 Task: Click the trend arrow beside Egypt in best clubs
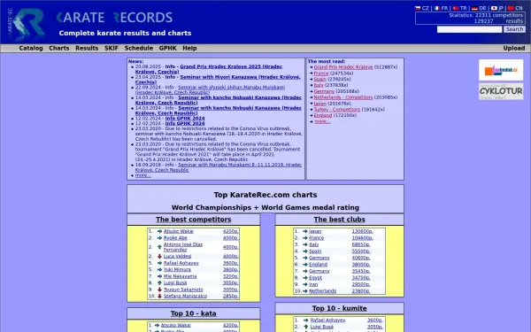(305, 277)
